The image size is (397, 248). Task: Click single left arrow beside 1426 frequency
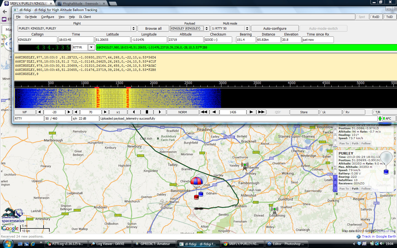214,112
